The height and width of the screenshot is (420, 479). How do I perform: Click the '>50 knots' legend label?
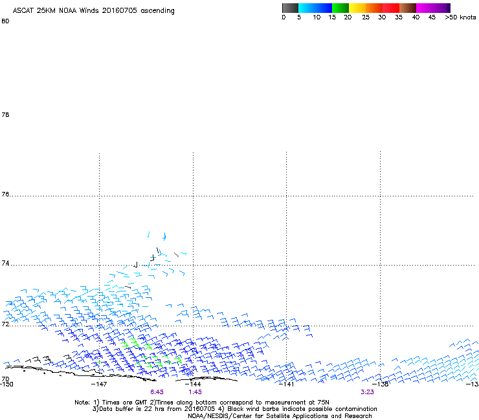(460, 17)
